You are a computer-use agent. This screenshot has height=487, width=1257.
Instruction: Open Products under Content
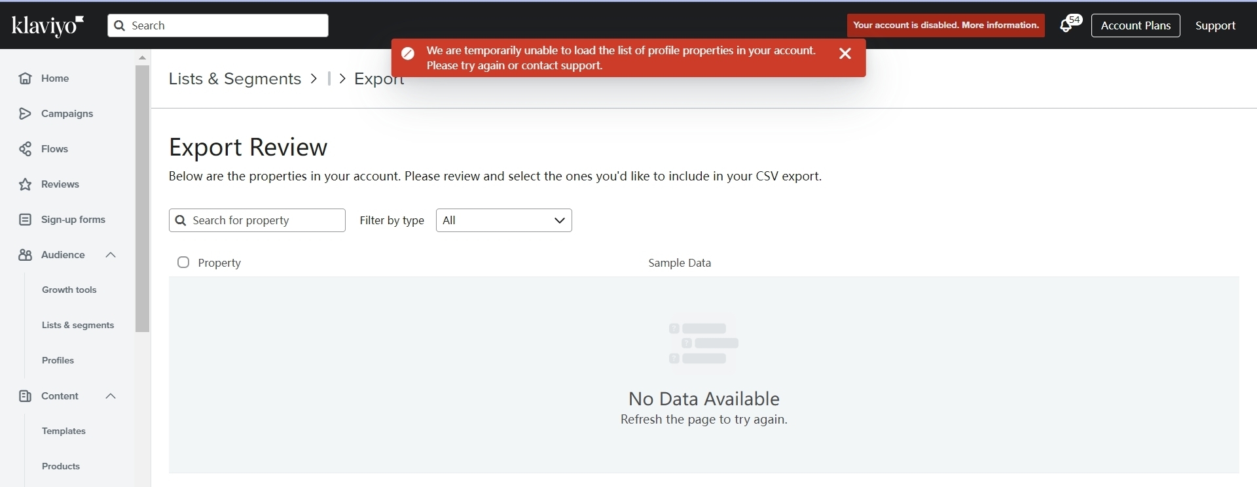pyautogui.click(x=61, y=467)
